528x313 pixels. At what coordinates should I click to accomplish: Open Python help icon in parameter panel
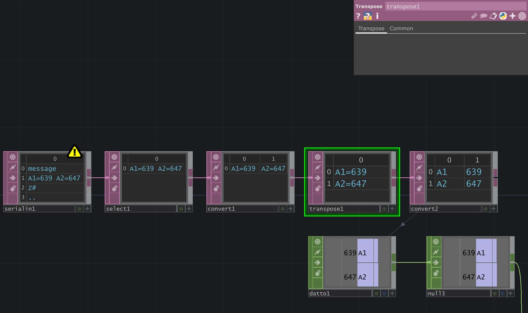[x=368, y=16]
